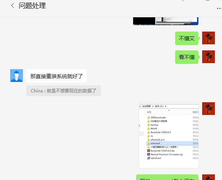
Task: Click the red avatar beside the file screenshot
Action: (208, 109)
